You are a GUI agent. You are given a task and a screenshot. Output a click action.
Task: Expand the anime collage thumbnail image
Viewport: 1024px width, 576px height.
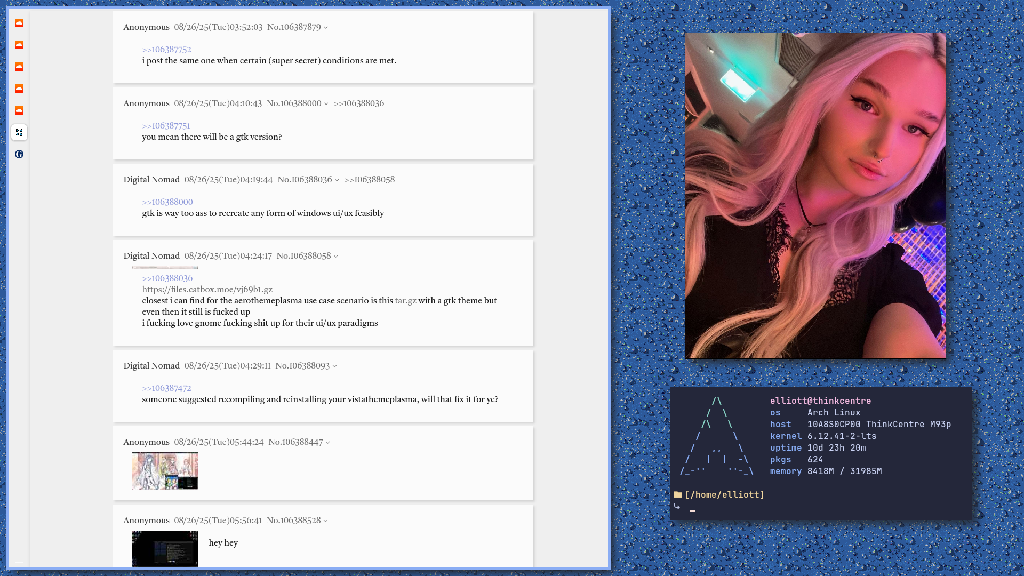click(165, 471)
